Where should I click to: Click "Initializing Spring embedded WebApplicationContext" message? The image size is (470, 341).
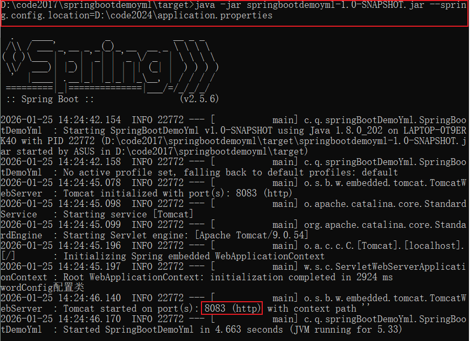[x=194, y=257]
